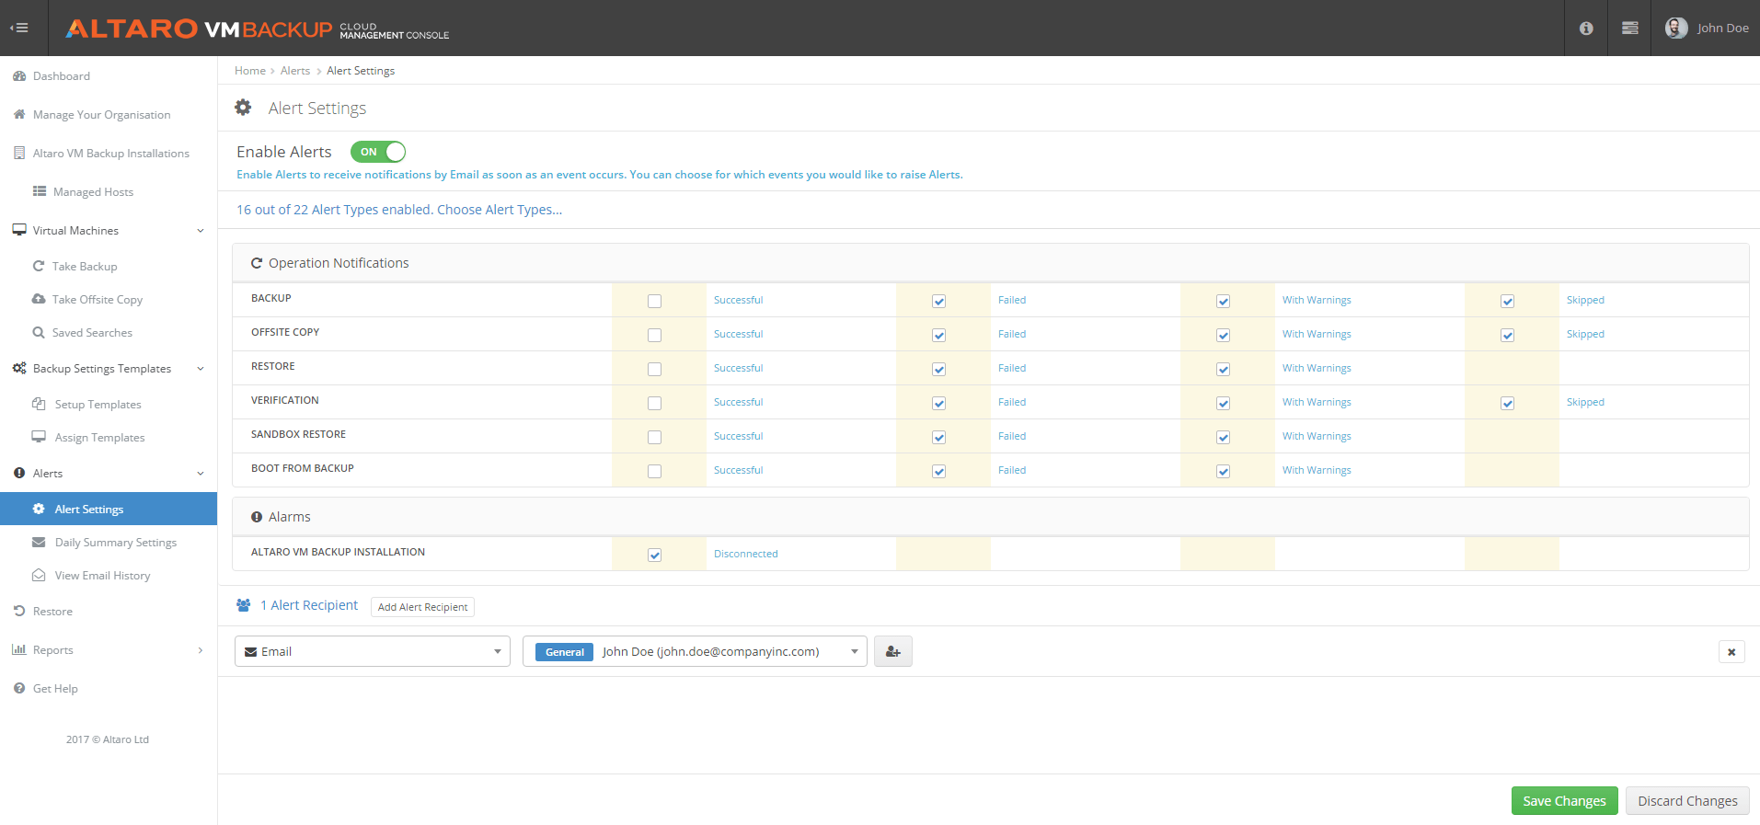Click Verification With Warnings label
1760x825 pixels.
click(1317, 402)
